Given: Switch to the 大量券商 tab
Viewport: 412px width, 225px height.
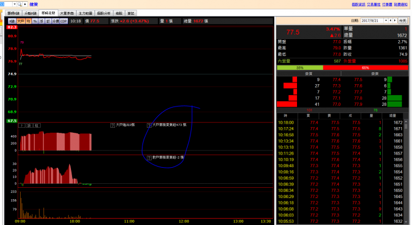Looking at the screenshot, I should point(67,13).
